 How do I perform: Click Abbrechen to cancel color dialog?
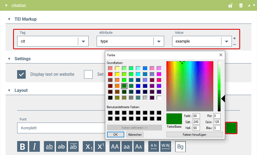pos(135,135)
